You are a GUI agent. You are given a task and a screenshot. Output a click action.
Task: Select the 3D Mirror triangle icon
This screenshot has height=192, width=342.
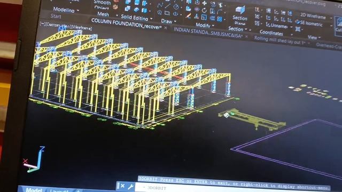pos(196,17)
